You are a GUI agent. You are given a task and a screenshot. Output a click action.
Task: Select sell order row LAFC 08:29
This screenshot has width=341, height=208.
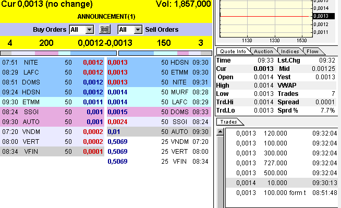pyautogui.click(x=159, y=102)
